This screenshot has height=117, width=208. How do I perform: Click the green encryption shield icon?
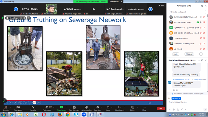click(x=3, y=18)
